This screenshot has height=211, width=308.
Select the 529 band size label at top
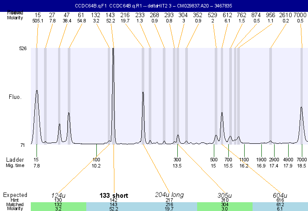click(x=213, y=15)
